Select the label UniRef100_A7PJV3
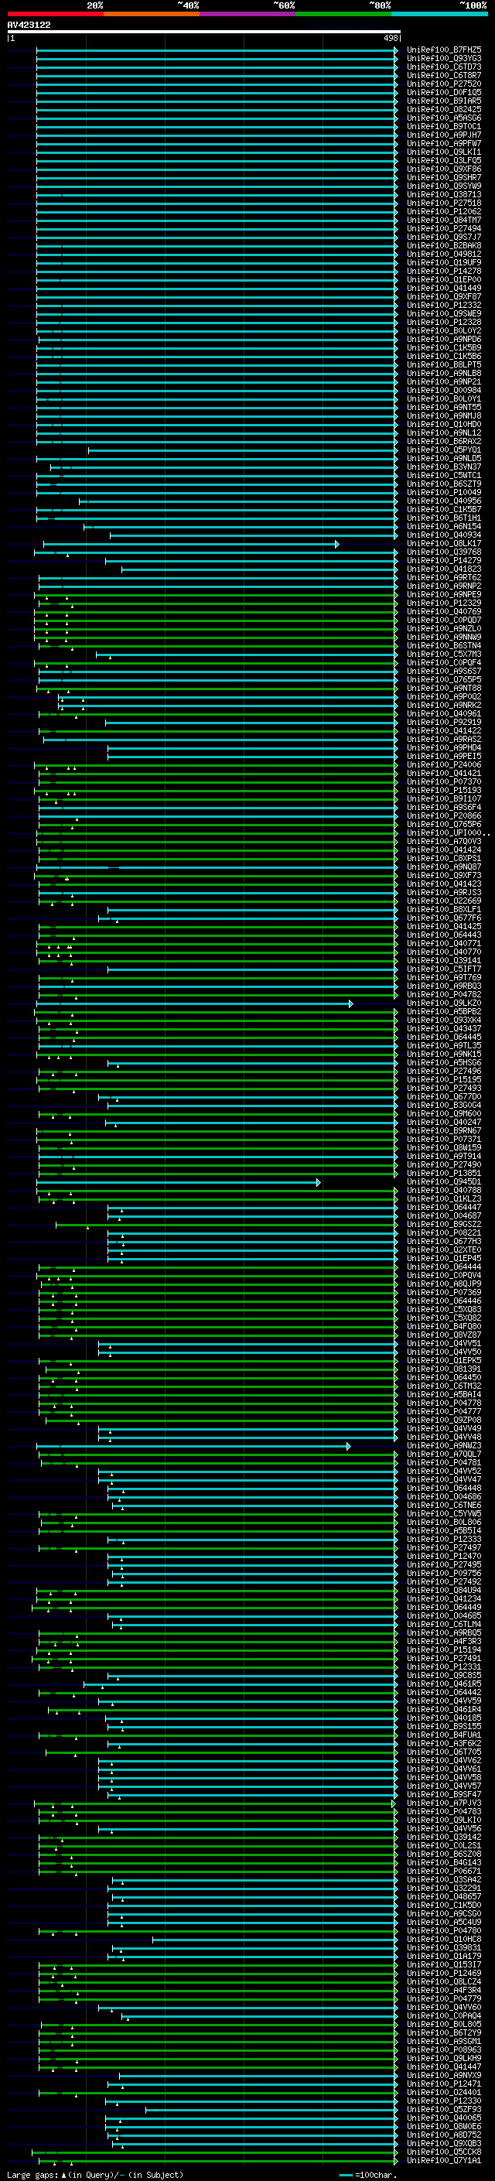495x2181 pixels. click(x=444, y=1803)
